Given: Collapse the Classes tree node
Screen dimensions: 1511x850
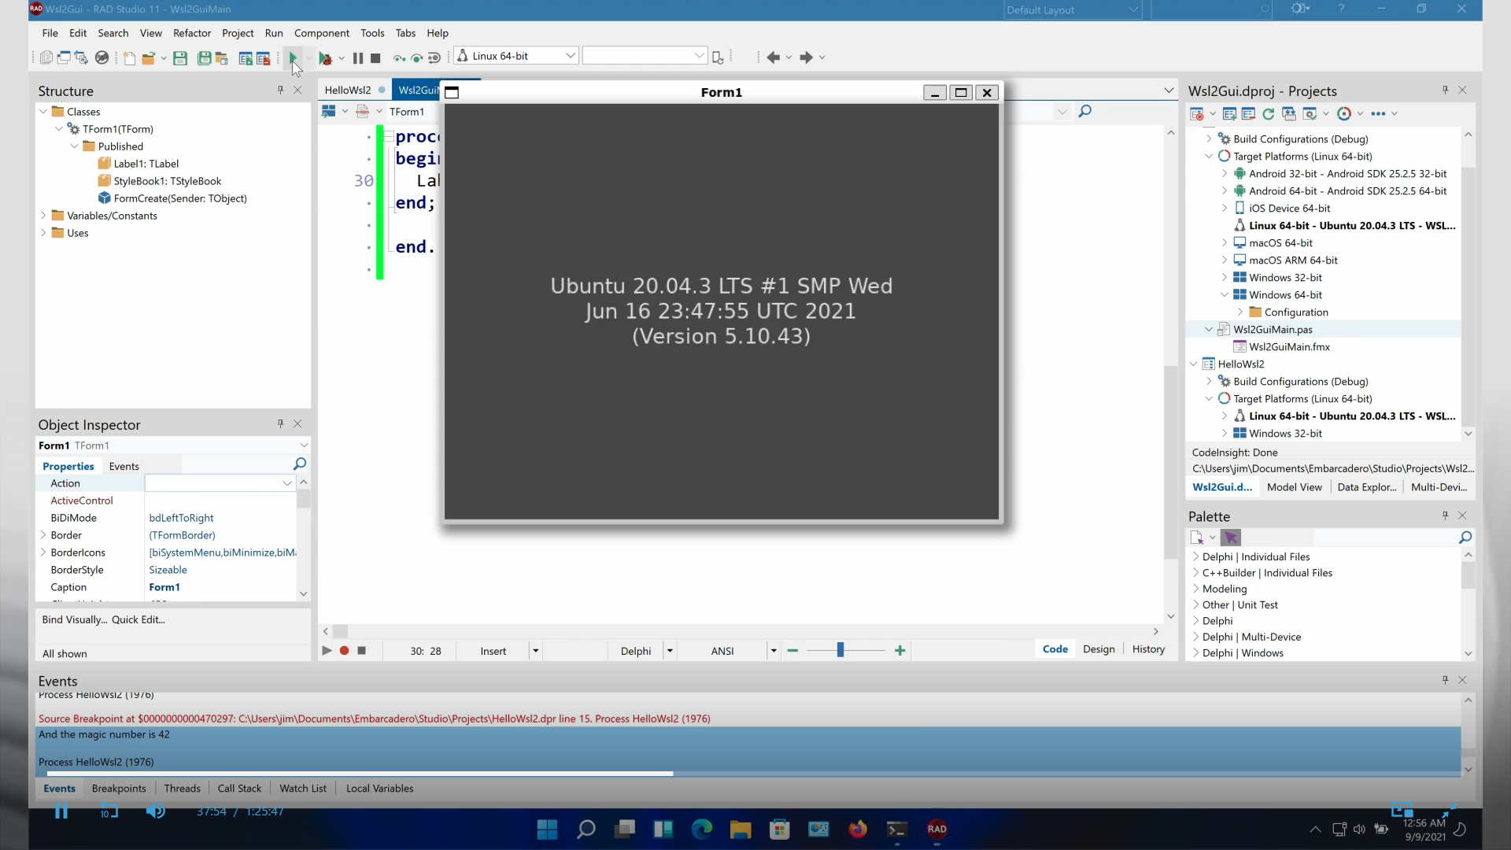Looking at the screenshot, I should (x=43, y=112).
